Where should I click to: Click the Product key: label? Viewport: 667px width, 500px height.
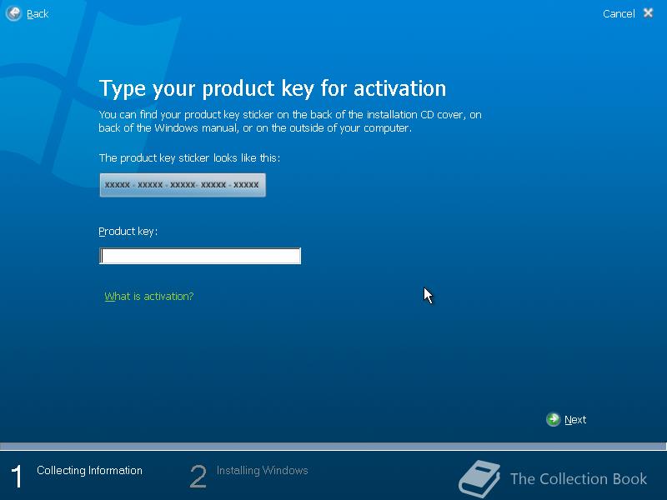tap(128, 232)
